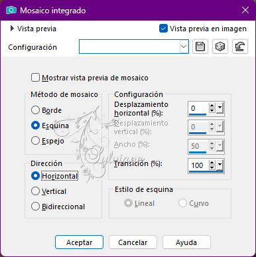Click the camera icon in title bar
Screen dimensions: 256x257
pyautogui.click(x=11, y=10)
